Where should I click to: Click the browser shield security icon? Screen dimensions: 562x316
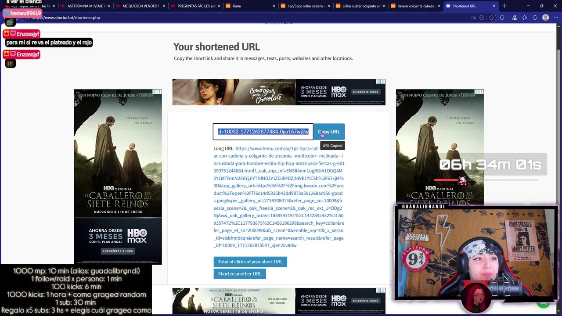[x=535, y=18]
